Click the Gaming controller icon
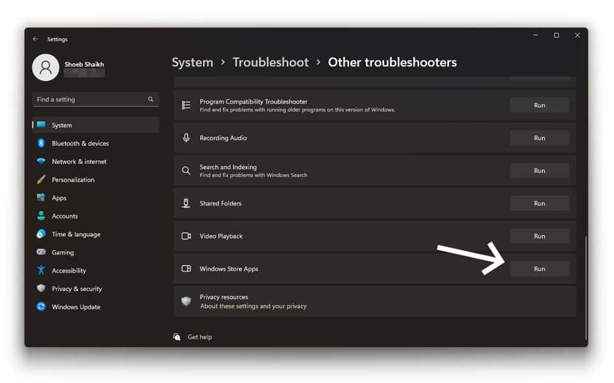 click(x=41, y=252)
